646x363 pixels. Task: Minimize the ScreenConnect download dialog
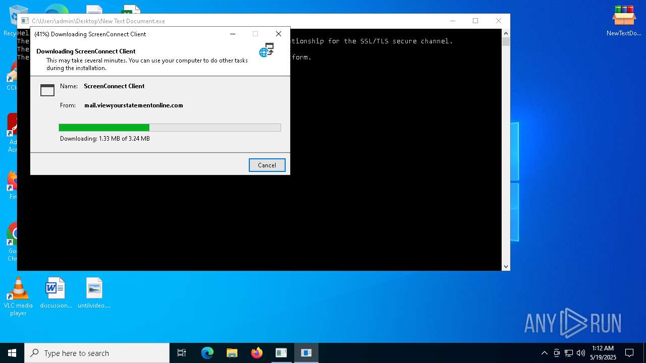[x=233, y=34]
